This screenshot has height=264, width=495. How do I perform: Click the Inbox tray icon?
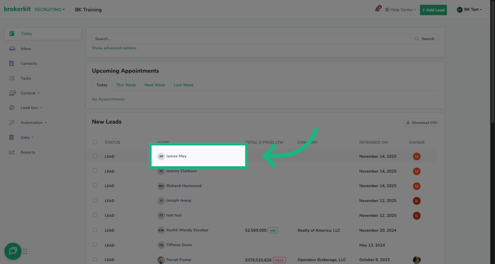click(x=12, y=49)
